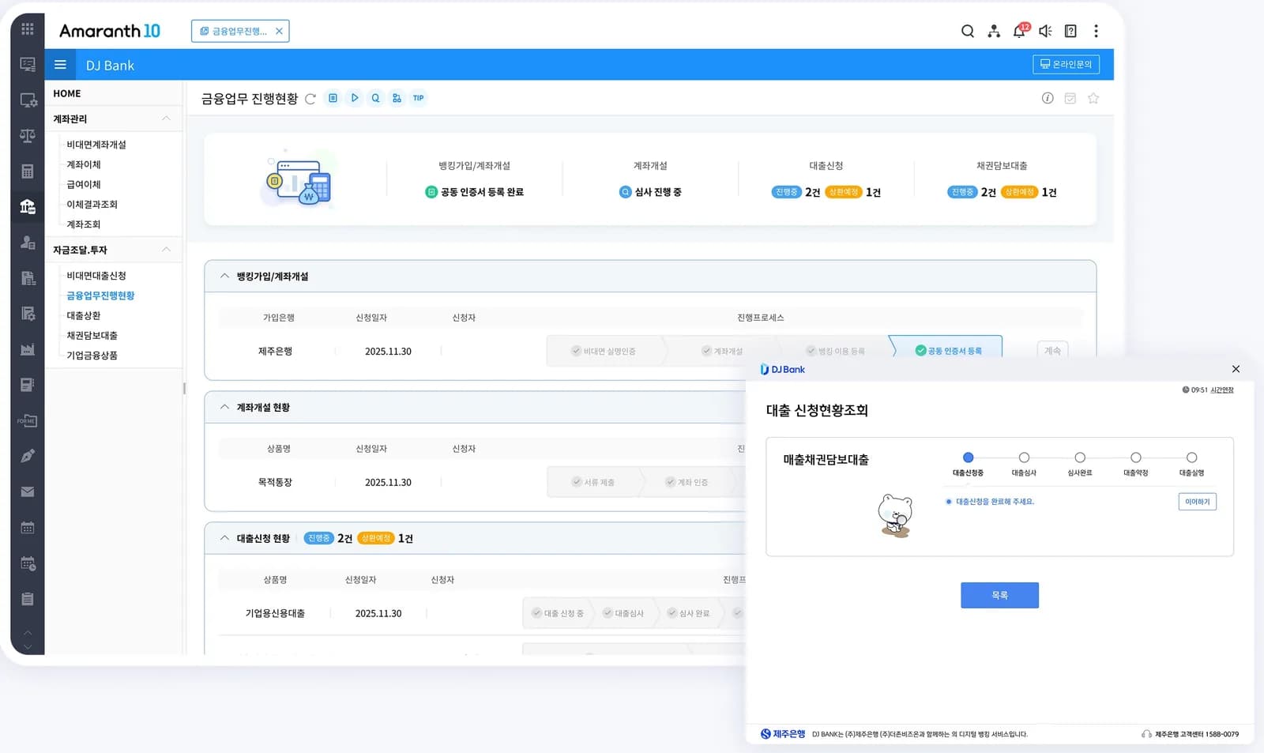Open the calculator icon in left sidebar

pos(28,171)
